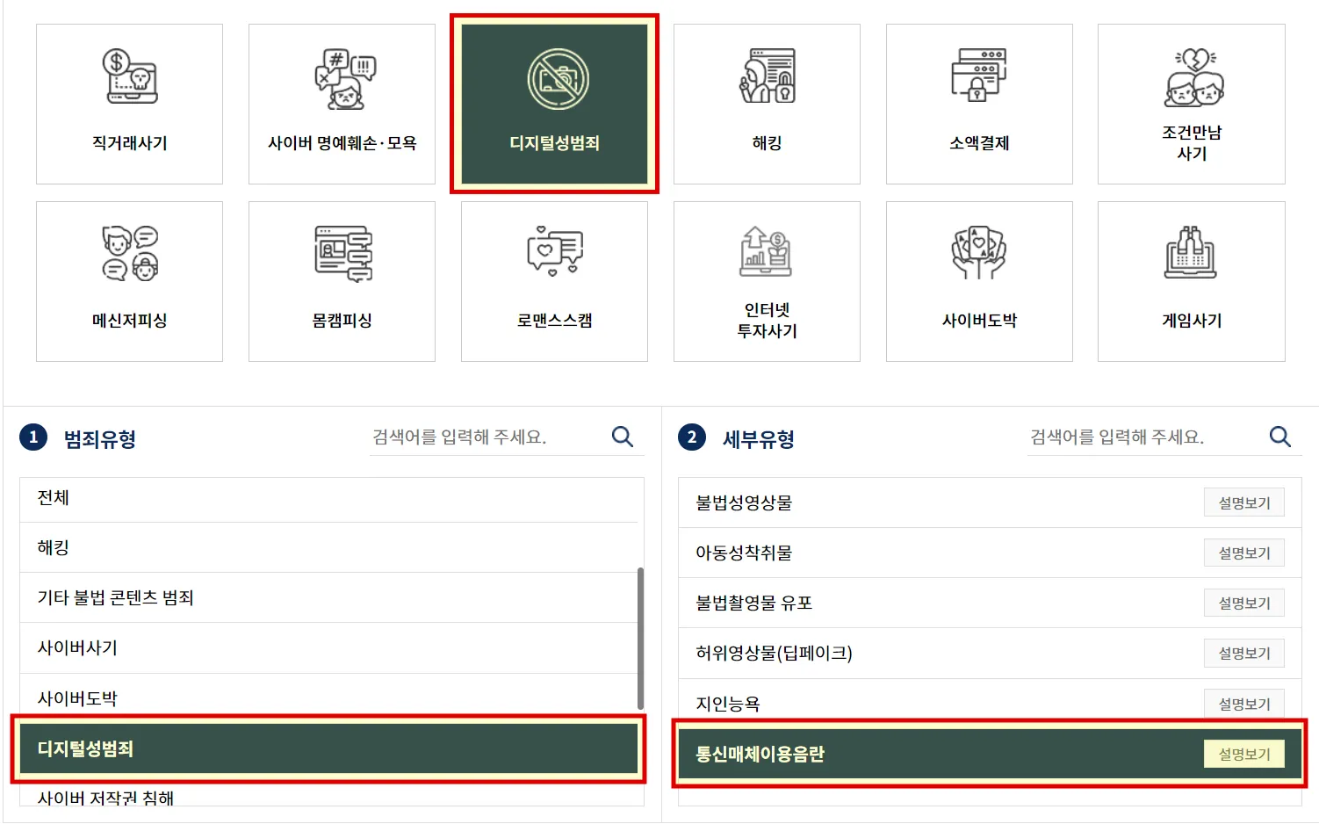Select the 아동성착취물 subtype row

pos(990,553)
